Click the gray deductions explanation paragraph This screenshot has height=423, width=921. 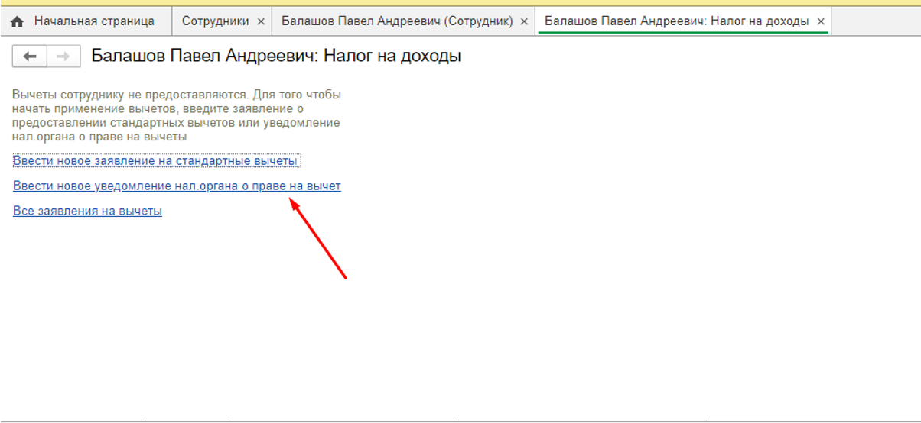[177, 116]
